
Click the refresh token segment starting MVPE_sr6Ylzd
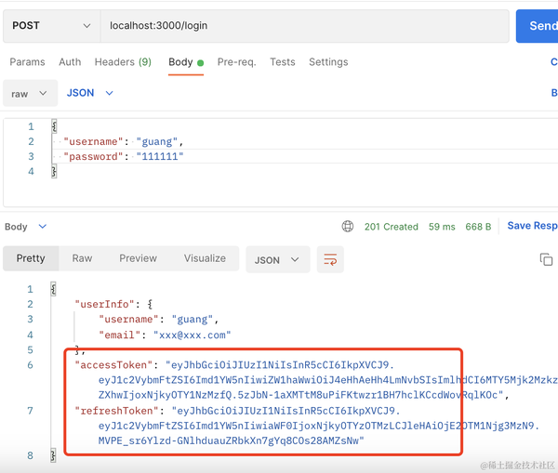tap(232, 440)
